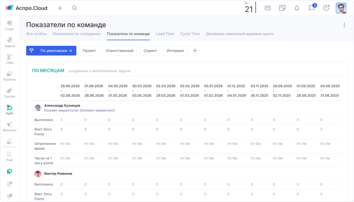This screenshot has width=354, height=202.
Task: Click the 04.05.2026 - 31.05.2026 column header
Action: 118,91
